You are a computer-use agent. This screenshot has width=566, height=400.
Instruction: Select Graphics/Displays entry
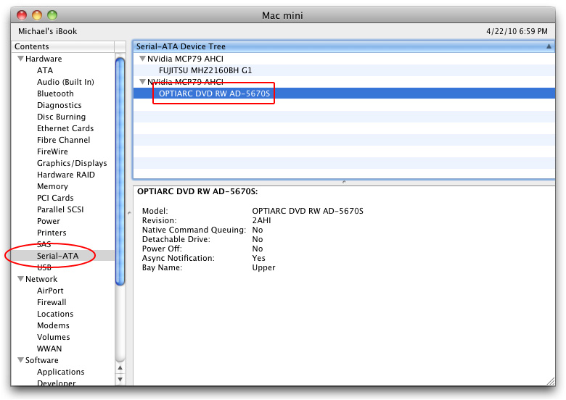(72, 163)
